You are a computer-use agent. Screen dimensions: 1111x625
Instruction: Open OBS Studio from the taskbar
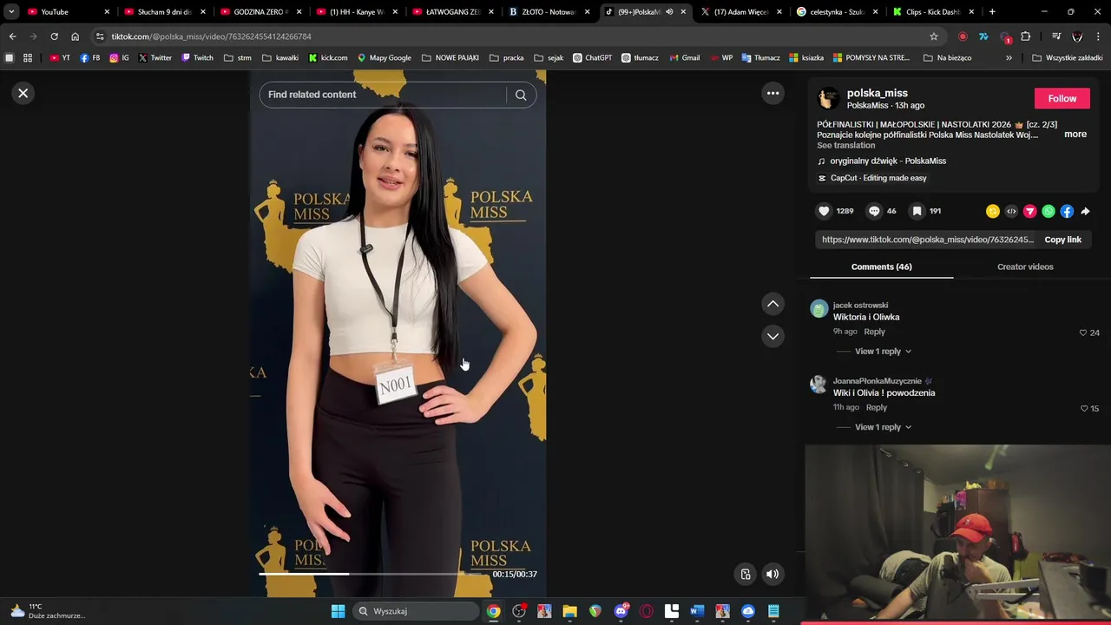(x=519, y=611)
